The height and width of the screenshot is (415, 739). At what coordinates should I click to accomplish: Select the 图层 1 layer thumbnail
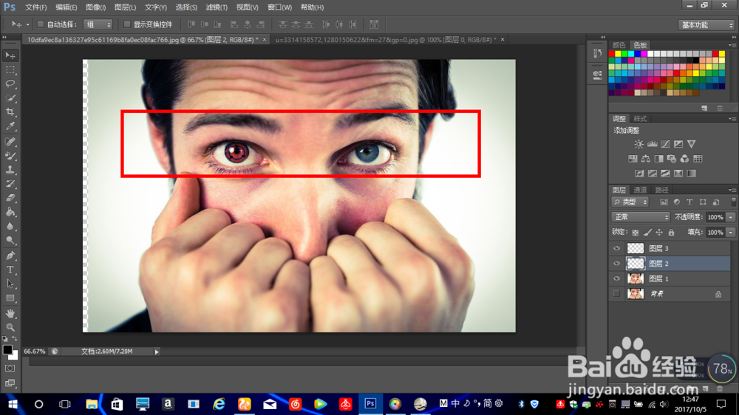click(636, 278)
